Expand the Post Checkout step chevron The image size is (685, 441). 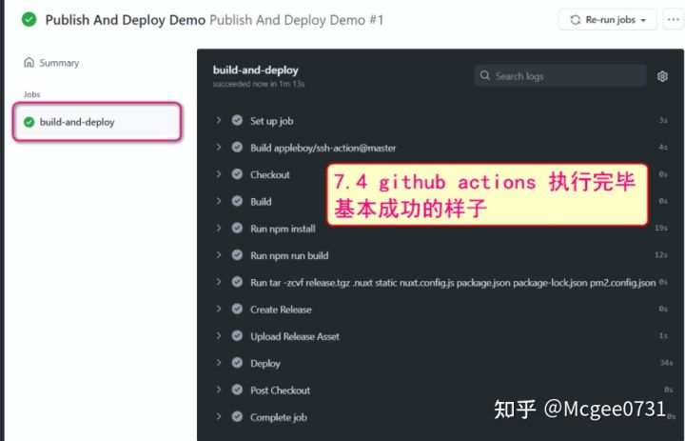(x=219, y=390)
